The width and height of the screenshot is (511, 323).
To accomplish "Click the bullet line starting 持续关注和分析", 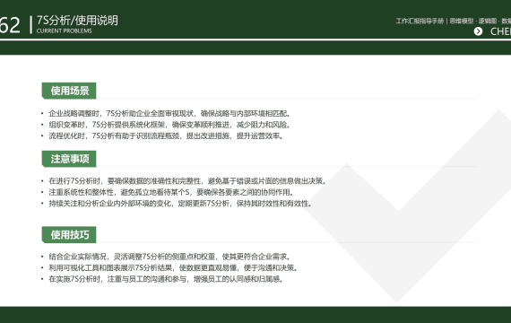I will (180, 204).
